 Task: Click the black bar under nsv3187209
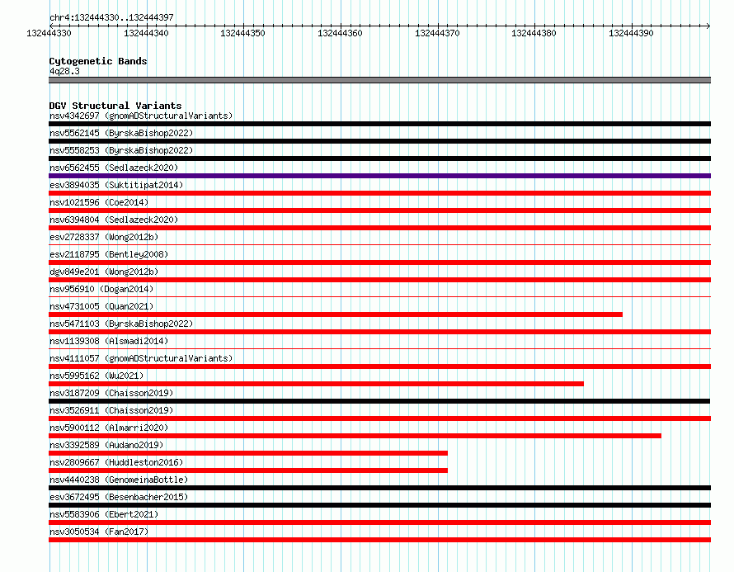379,401
